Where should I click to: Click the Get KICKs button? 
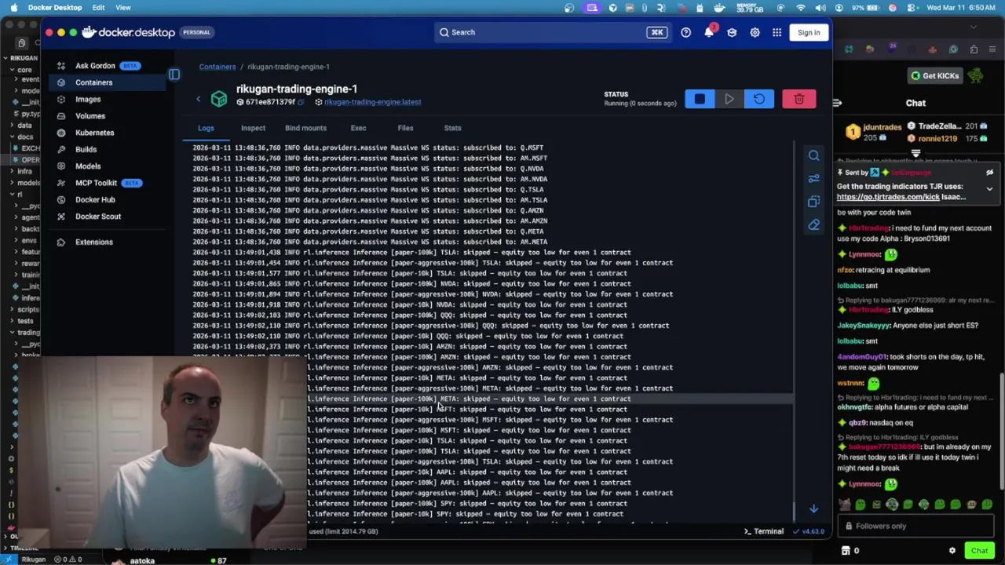[935, 76]
